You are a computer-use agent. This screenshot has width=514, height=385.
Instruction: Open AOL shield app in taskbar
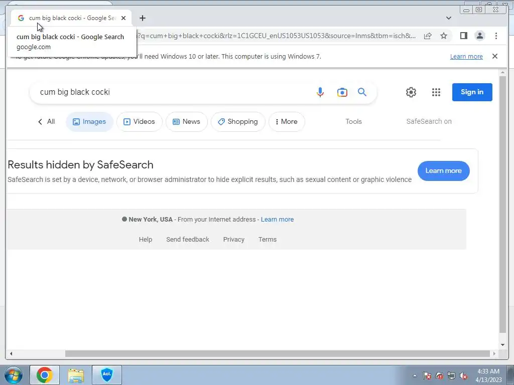[107, 375]
